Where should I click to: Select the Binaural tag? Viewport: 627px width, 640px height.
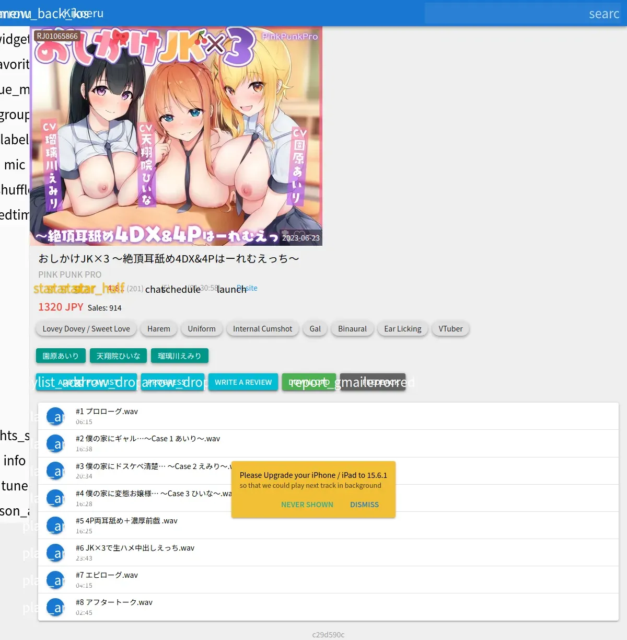(x=352, y=329)
